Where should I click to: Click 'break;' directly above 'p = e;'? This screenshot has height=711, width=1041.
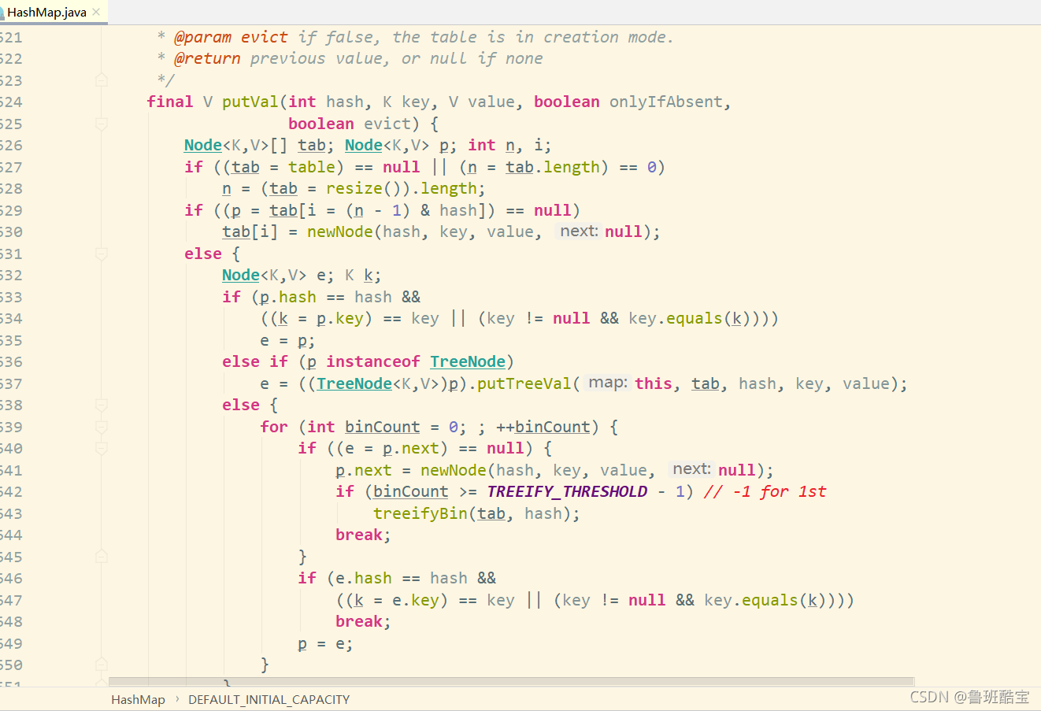[x=363, y=621]
